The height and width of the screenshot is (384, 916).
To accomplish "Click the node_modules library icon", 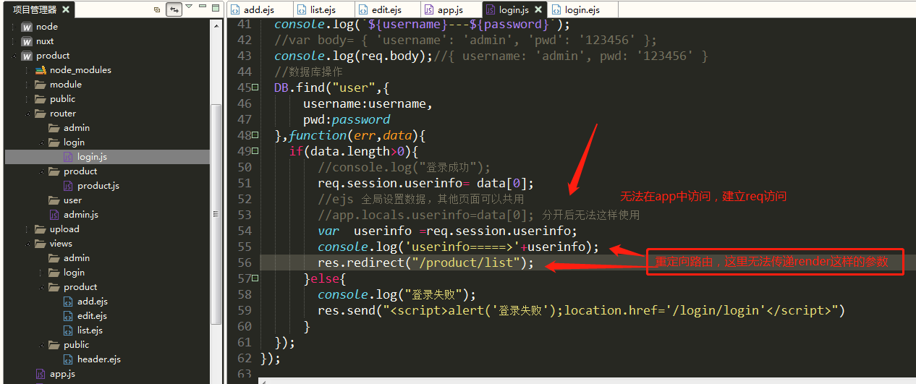I will (x=41, y=70).
